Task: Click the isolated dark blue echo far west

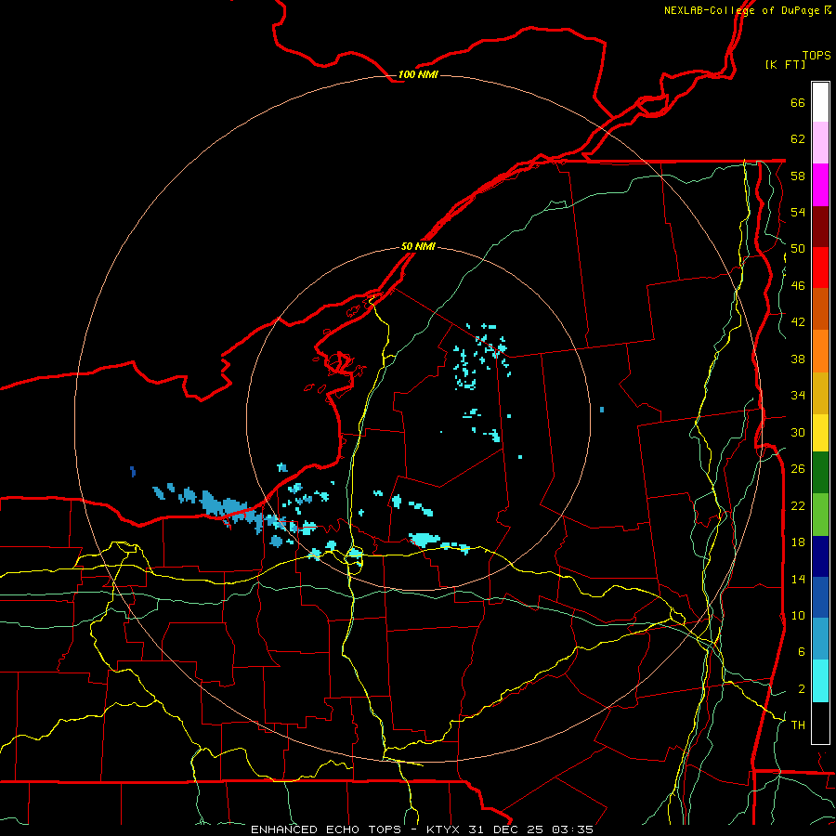Action: click(133, 471)
